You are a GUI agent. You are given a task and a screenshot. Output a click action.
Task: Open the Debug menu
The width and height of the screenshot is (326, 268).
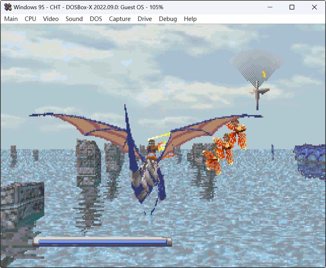168,19
